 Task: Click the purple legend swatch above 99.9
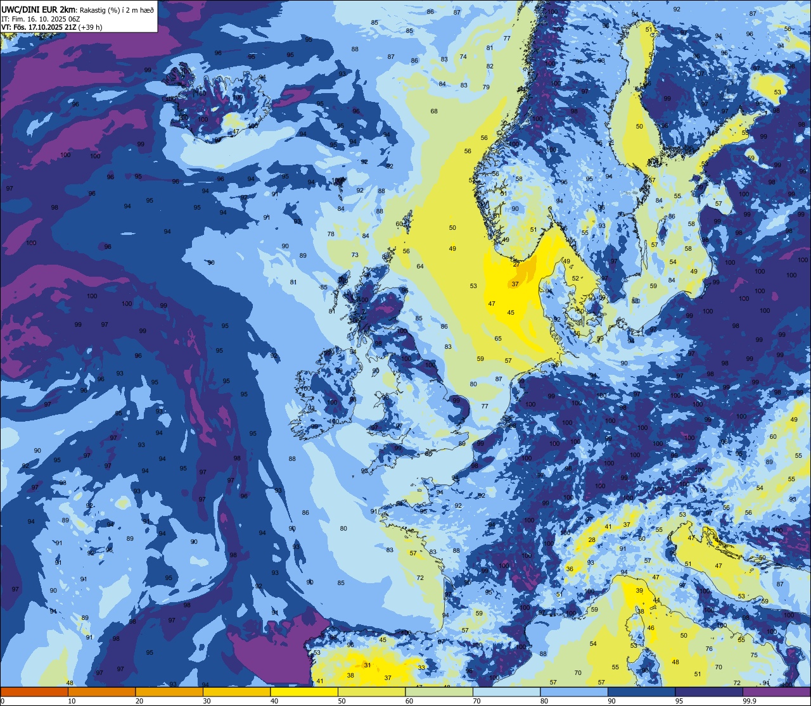point(777,691)
